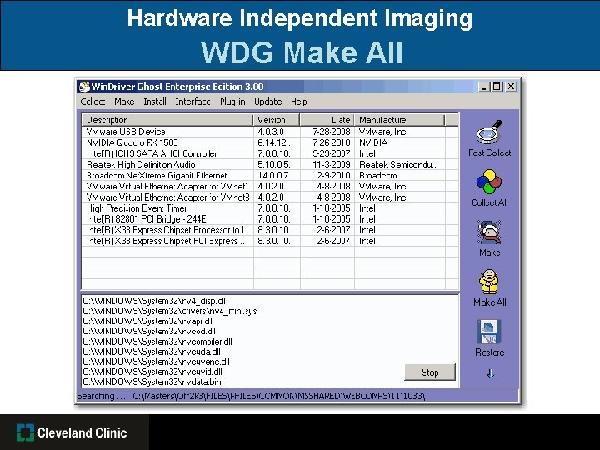
Task: Sort by the Date column header
Action: pos(327,120)
